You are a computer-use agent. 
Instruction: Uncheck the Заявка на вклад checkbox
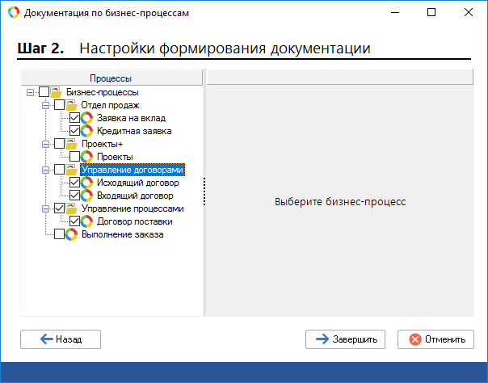[74, 118]
